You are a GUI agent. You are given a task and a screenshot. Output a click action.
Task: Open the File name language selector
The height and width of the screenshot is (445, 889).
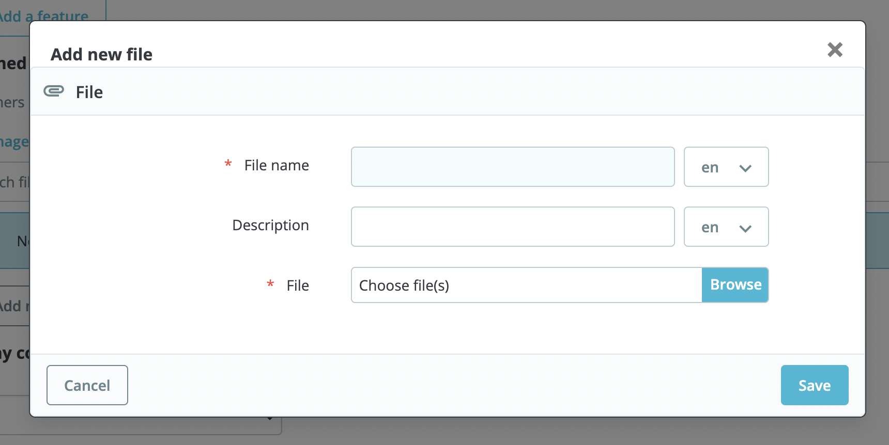[726, 167]
